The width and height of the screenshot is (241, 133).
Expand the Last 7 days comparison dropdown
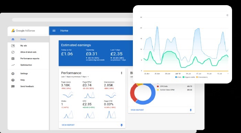coord(75,77)
